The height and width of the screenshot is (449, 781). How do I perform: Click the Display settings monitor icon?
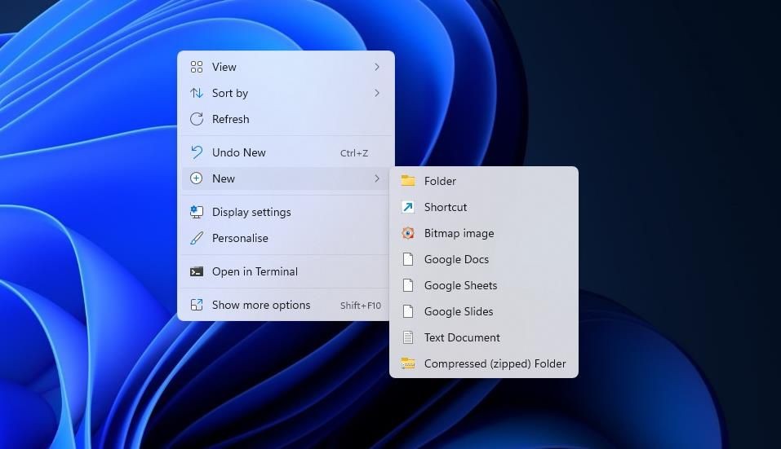pyautogui.click(x=196, y=212)
